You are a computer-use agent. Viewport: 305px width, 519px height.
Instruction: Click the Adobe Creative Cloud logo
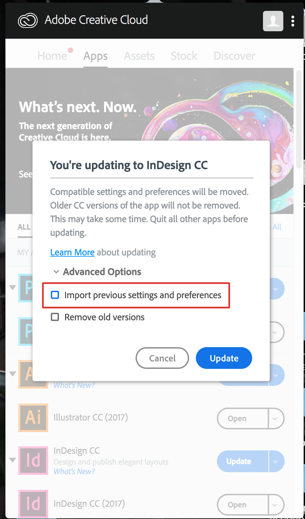(x=27, y=20)
